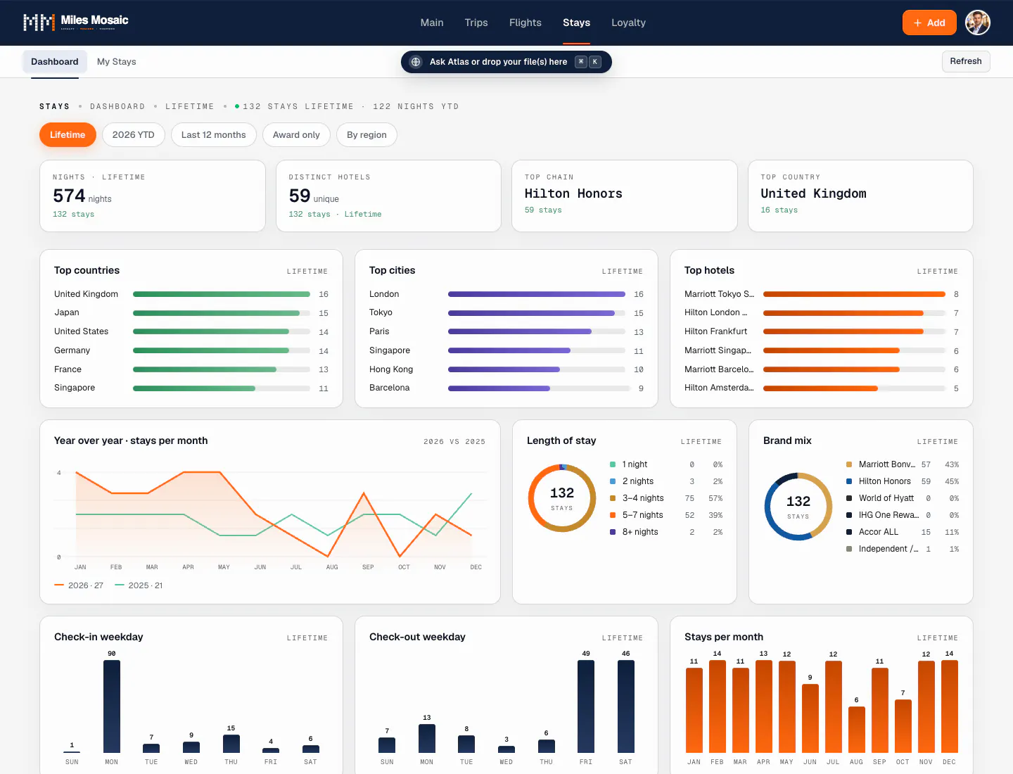This screenshot has width=1013, height=774.
Task: Click London in Top cities
Action: [507, 294]
